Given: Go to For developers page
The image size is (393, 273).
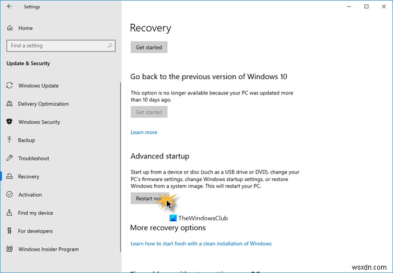Looking at the screenshot, I should 35,231.
